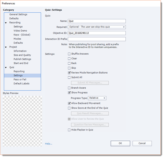The image size is (164, 158).
Task: Enable the Branch Aware checkbox
Action: point(69,88)
